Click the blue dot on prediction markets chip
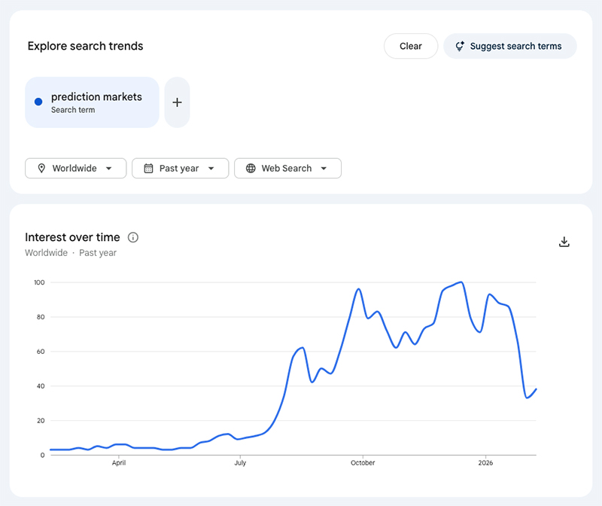Viewport: 602px width, 506px height. (x=38, y=102)
